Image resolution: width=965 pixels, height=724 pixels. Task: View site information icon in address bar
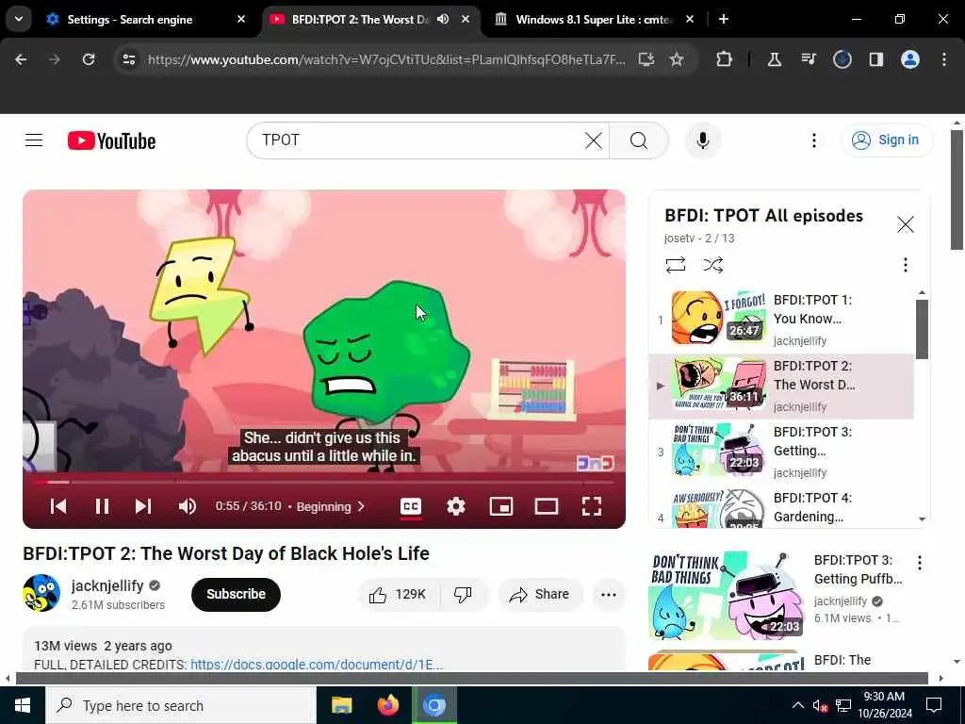click(x=128, y=59)
